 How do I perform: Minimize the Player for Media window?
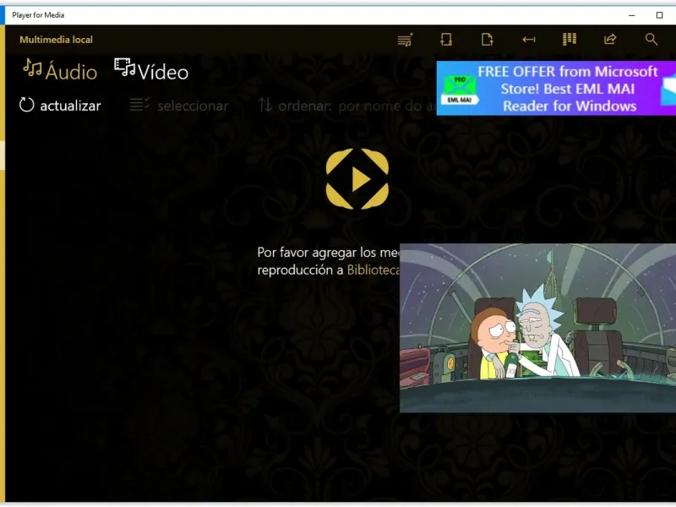631,15
